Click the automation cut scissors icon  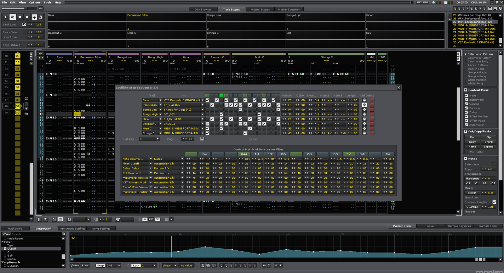tap(203, 265)
